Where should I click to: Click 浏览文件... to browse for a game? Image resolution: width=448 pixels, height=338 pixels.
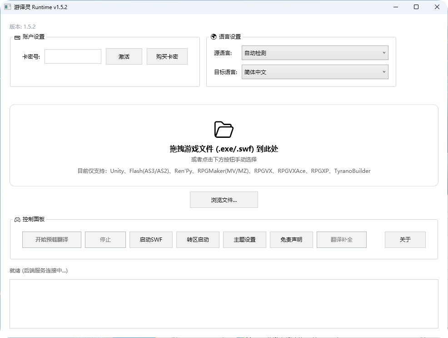point(224,199)
